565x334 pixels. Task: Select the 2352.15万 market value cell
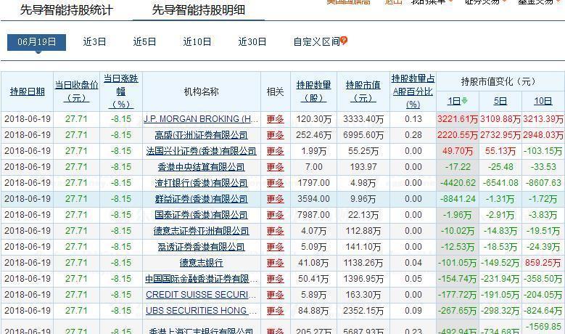[363, 311]
